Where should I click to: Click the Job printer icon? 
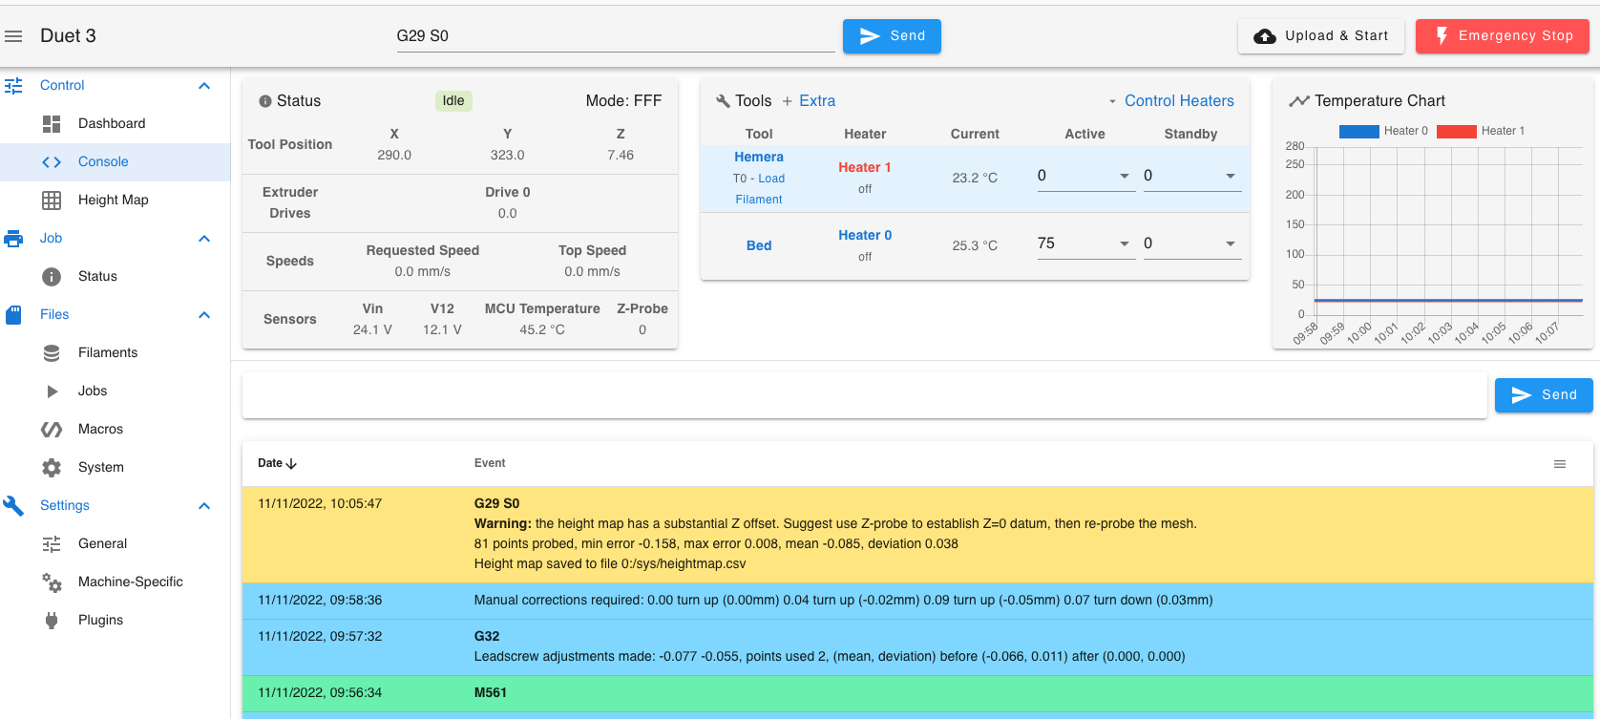[13, 239]
